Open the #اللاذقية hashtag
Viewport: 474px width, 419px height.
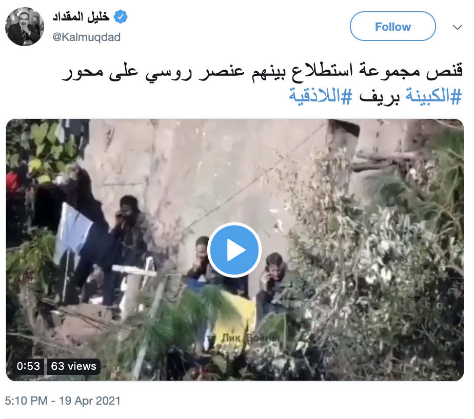[x=321, y=96]
